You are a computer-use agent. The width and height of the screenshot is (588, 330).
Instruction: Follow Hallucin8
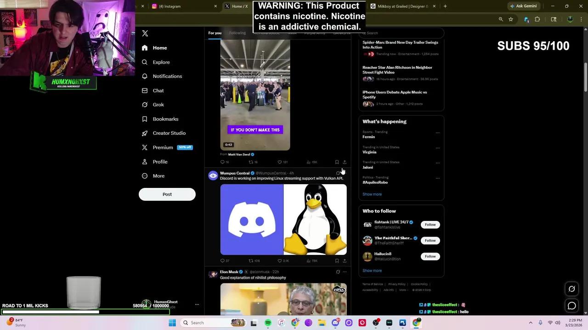[430, 256]
